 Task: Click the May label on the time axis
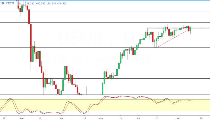101,118
